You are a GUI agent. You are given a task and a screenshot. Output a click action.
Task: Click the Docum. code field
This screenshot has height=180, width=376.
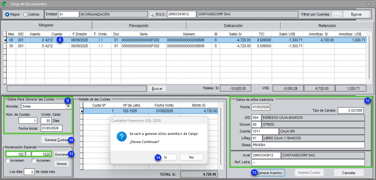pos(257,125)
